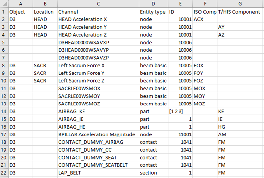Select row 14 header
This screenshot has width=264, height=178.
tap(4, 111)
